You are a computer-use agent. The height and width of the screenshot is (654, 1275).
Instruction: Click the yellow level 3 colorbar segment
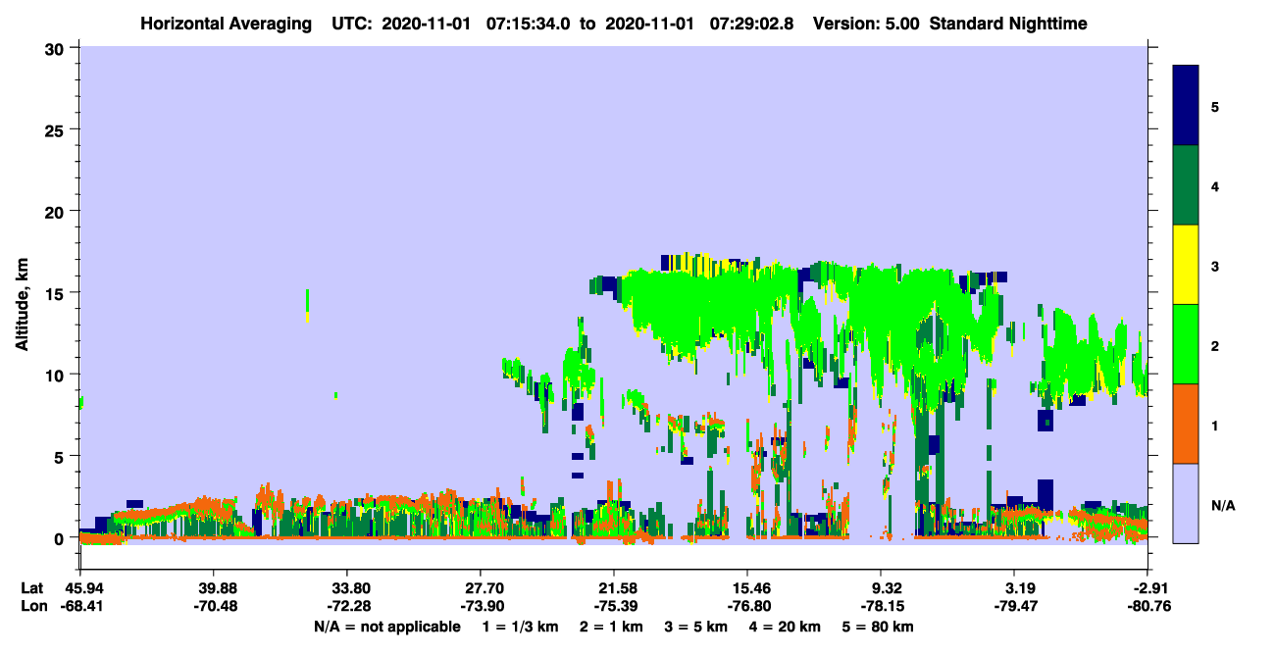click(1186, 265)
